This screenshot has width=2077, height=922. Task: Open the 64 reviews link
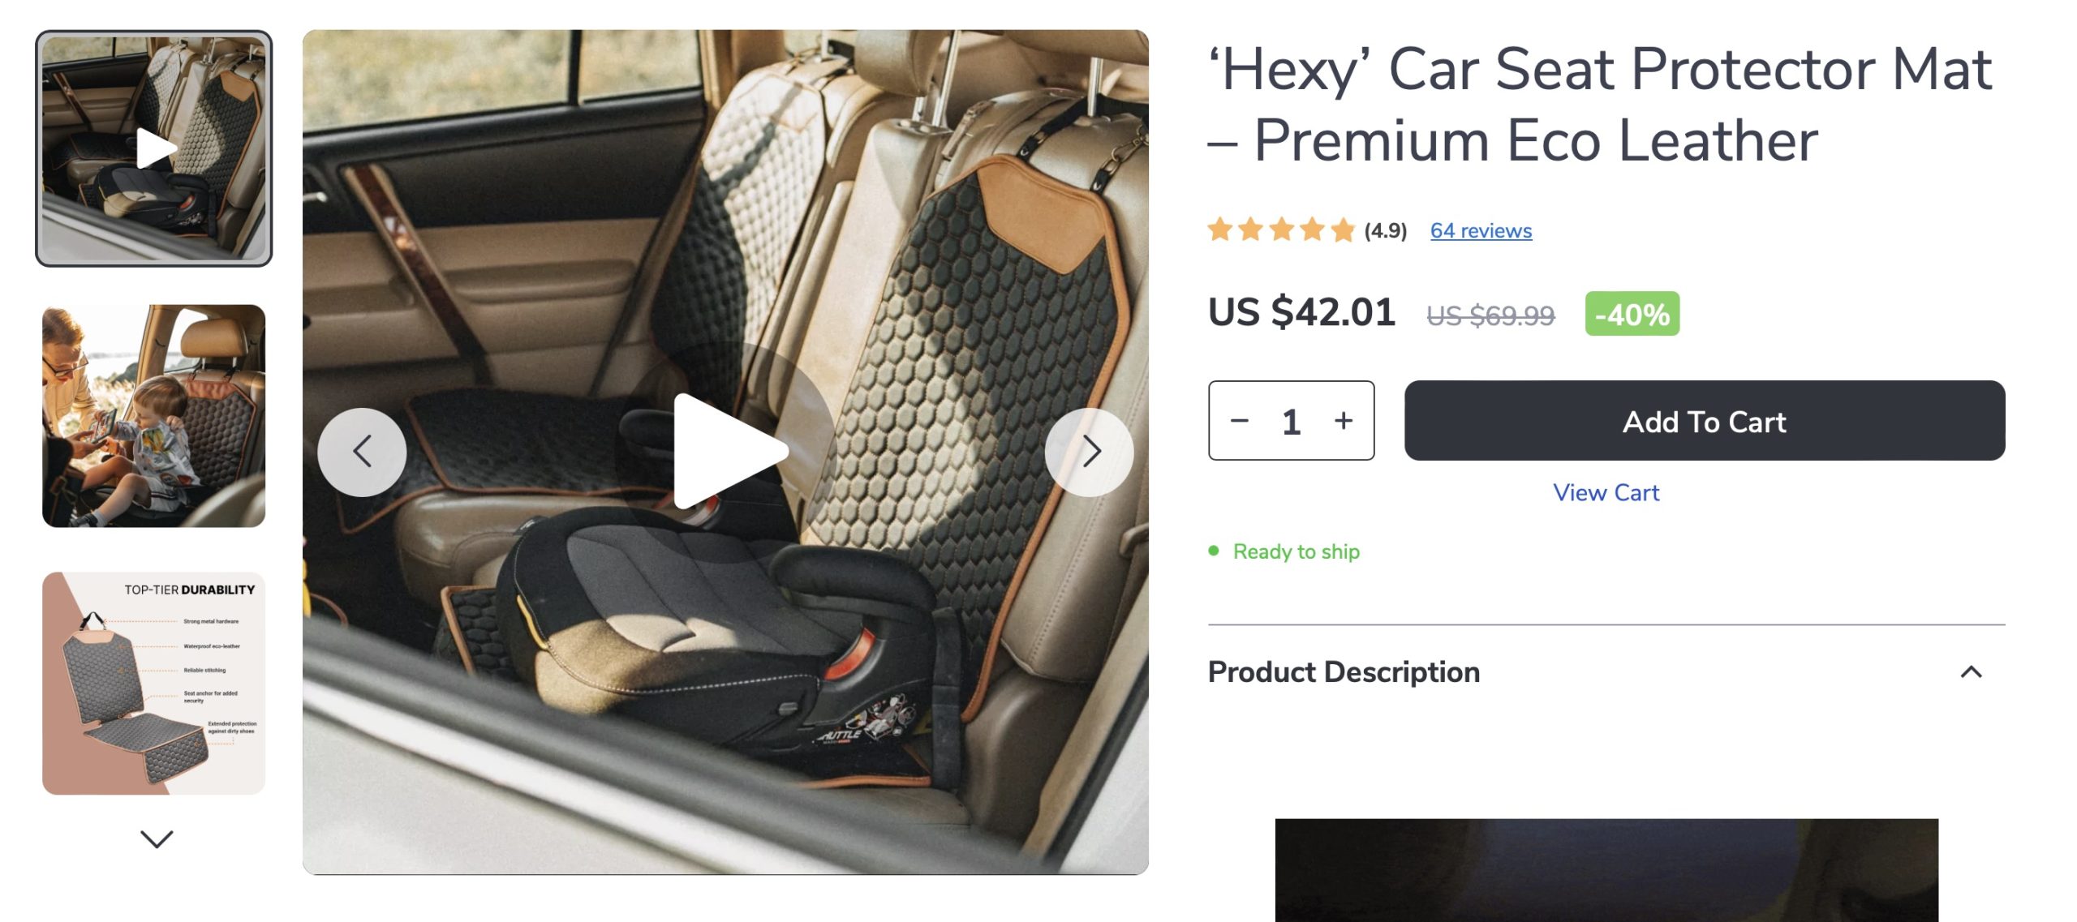(x=1481, y=231)
